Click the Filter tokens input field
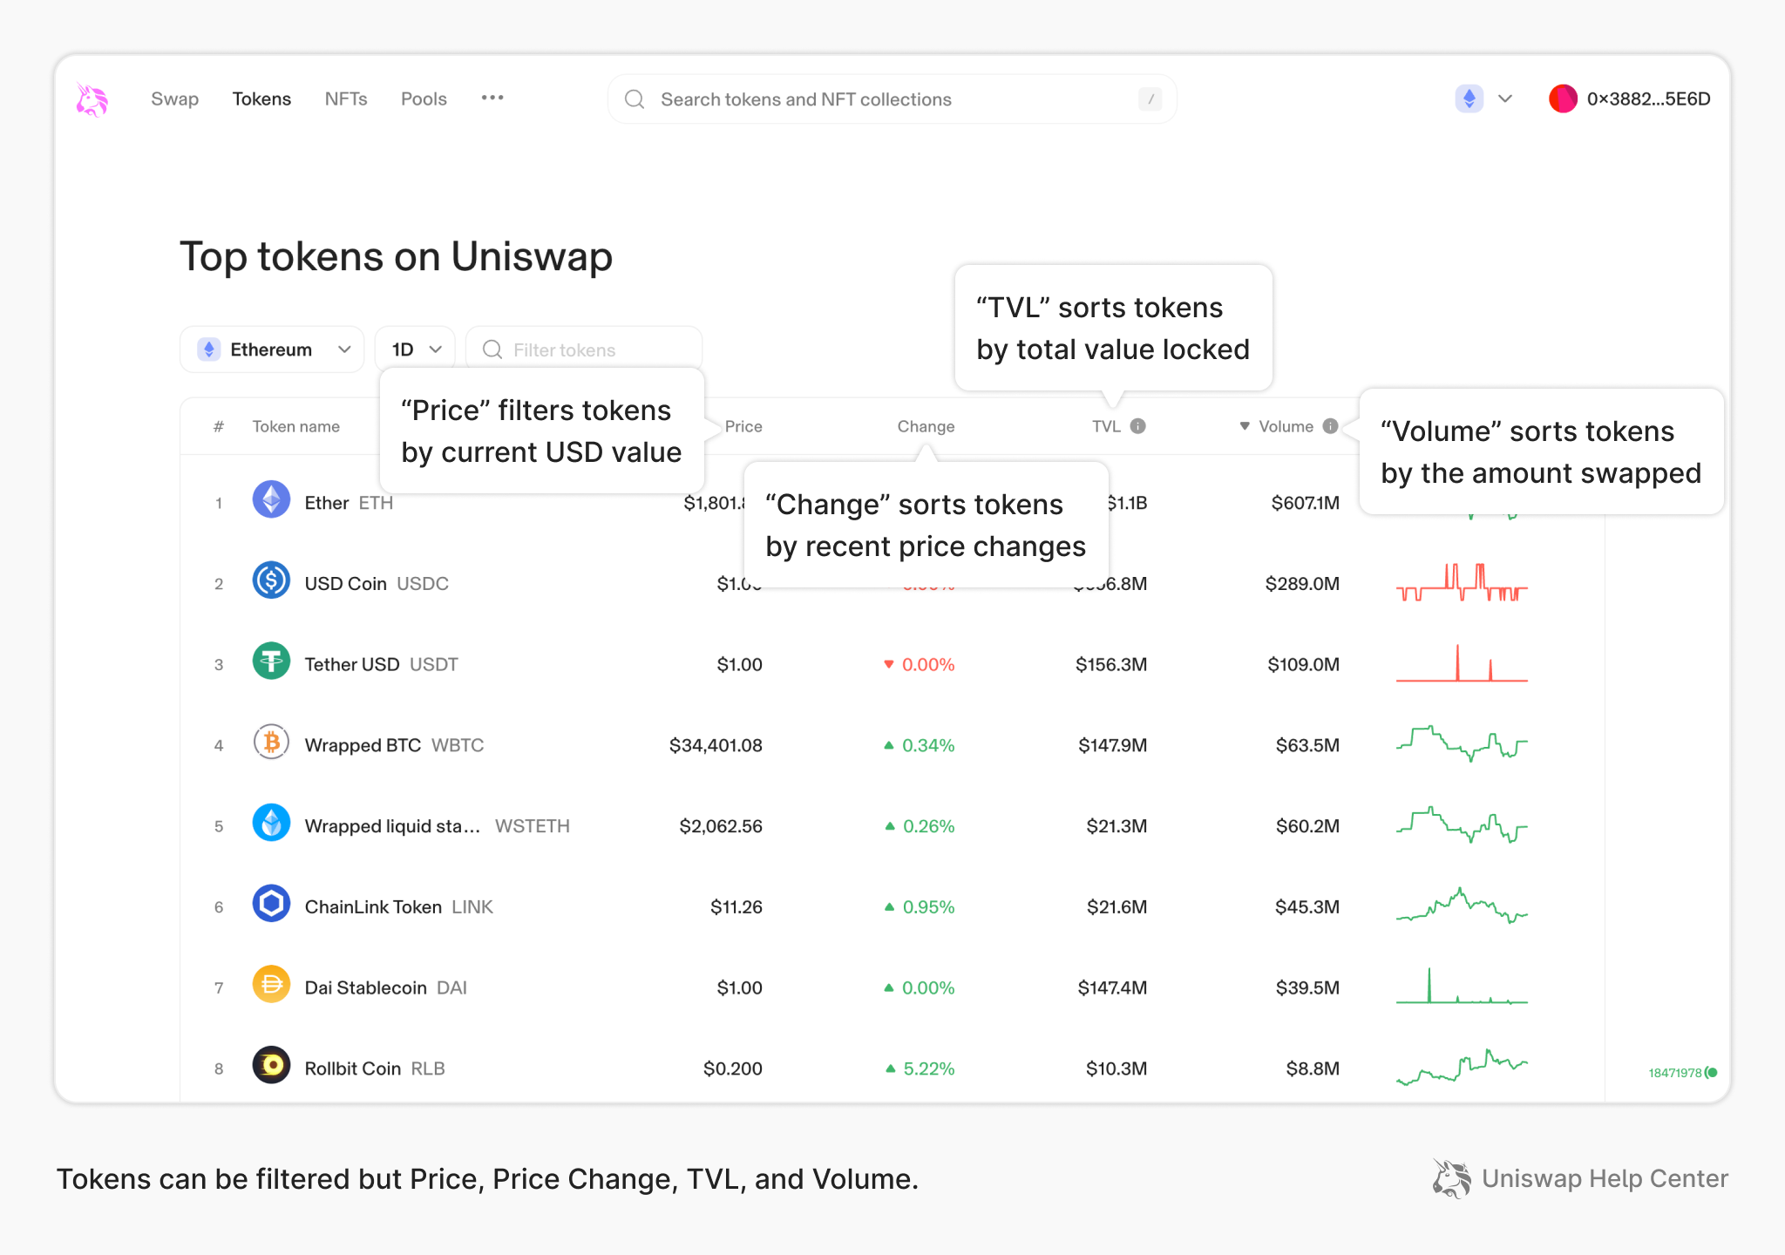The image size is (1785, 1255). (x=584, y=349)
